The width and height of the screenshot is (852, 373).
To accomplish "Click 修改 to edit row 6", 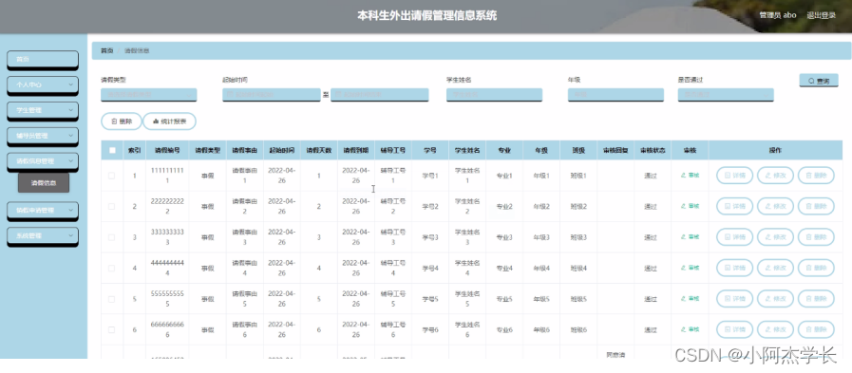I will [775, 329].
